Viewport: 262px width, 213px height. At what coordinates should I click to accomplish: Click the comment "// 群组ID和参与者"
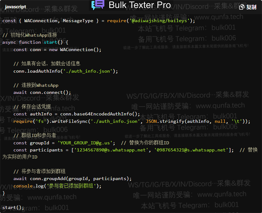click(x=35, y=135)
